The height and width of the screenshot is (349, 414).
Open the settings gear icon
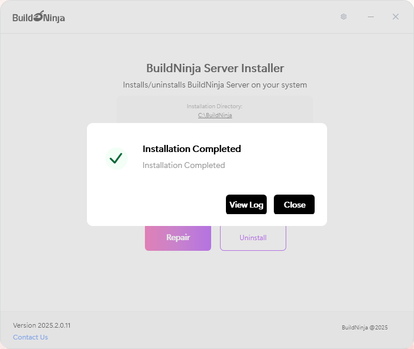344,17
